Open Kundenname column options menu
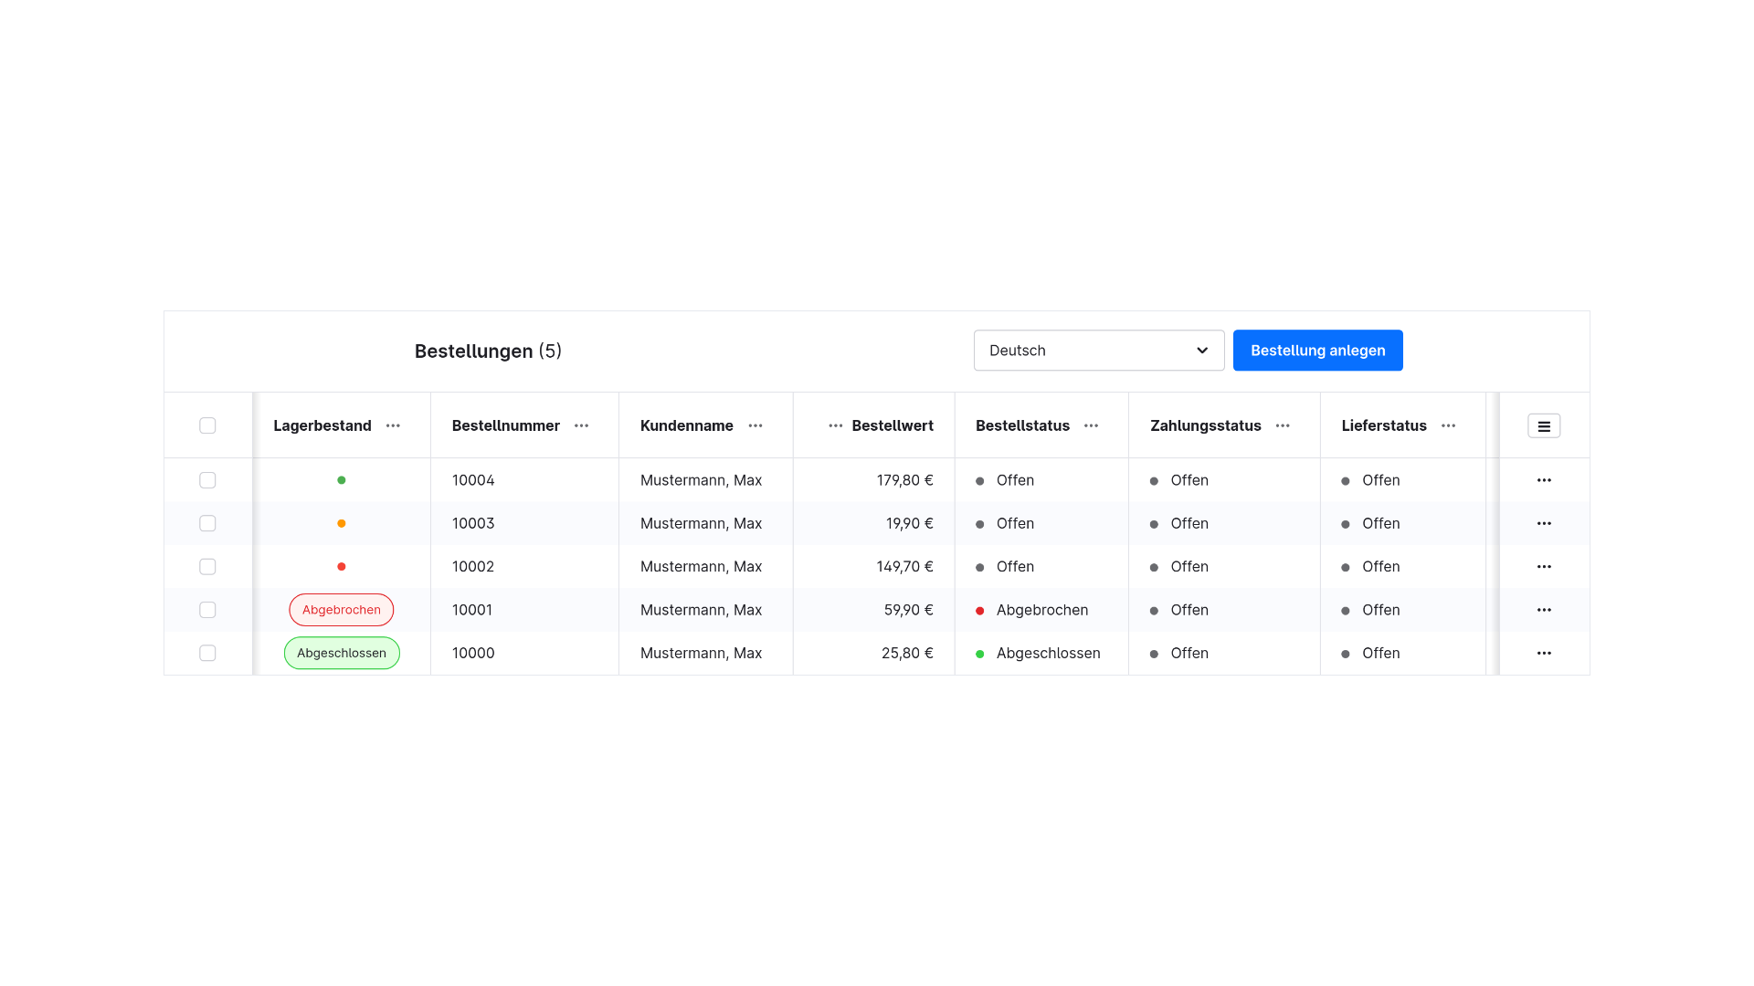1754x986 pixels. (x=755, y=425)
